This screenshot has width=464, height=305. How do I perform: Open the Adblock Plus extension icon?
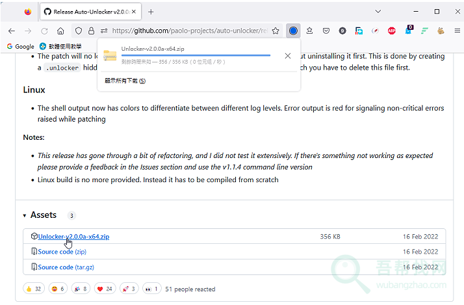point(392,31)
